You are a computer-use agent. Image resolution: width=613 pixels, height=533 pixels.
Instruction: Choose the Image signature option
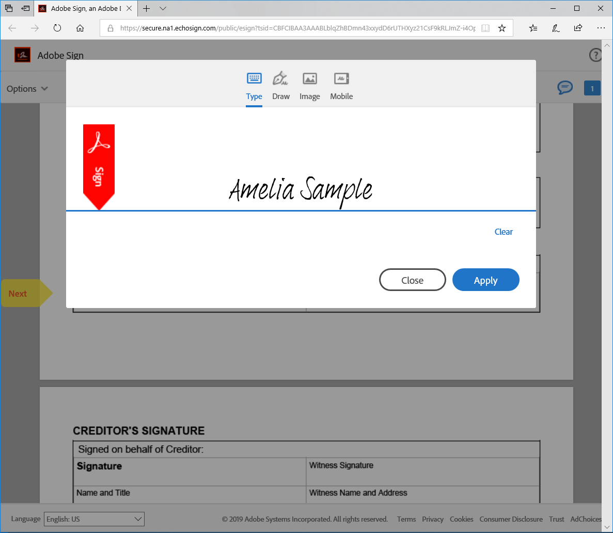tap(309, 79)
